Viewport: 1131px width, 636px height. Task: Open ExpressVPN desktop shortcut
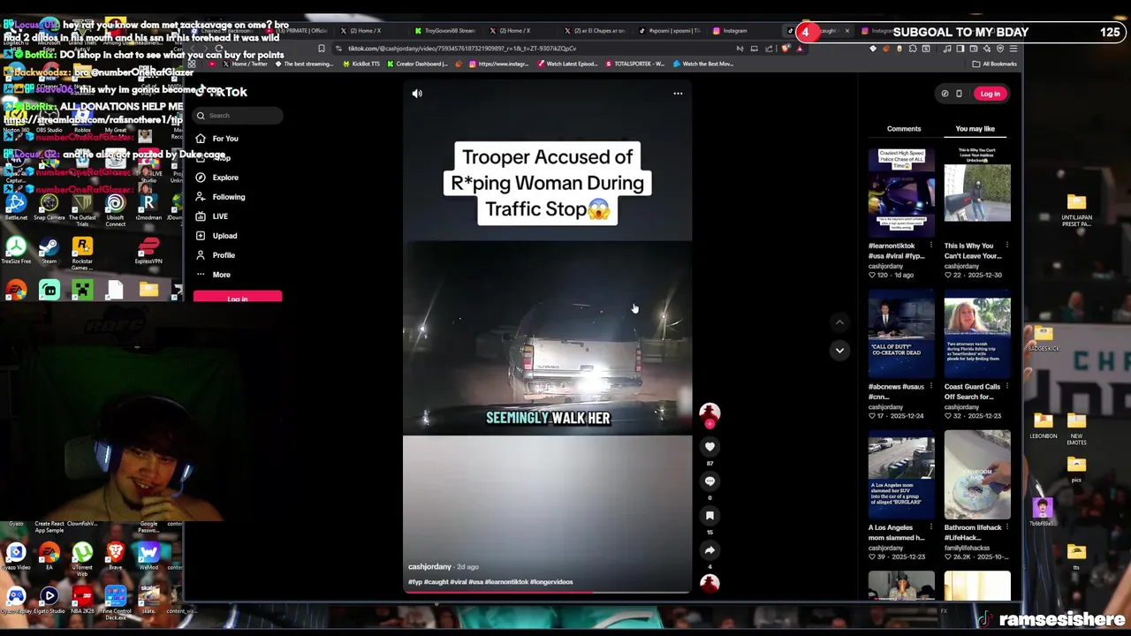148,251
